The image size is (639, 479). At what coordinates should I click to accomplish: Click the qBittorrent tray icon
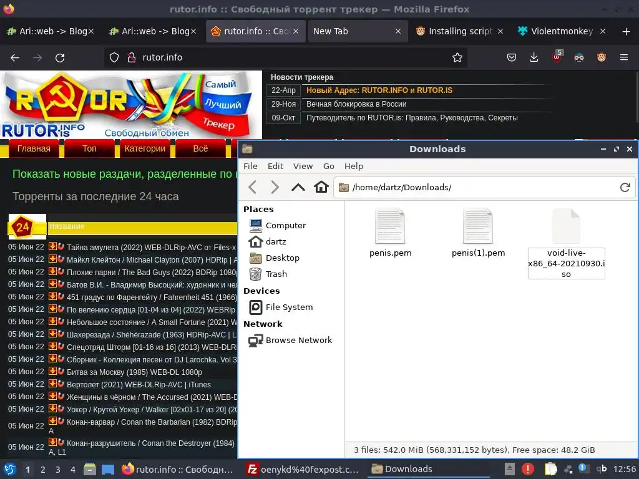tap(602, 469)
